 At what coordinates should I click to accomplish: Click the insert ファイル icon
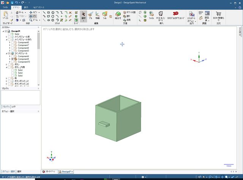click(x=151, y=14)
